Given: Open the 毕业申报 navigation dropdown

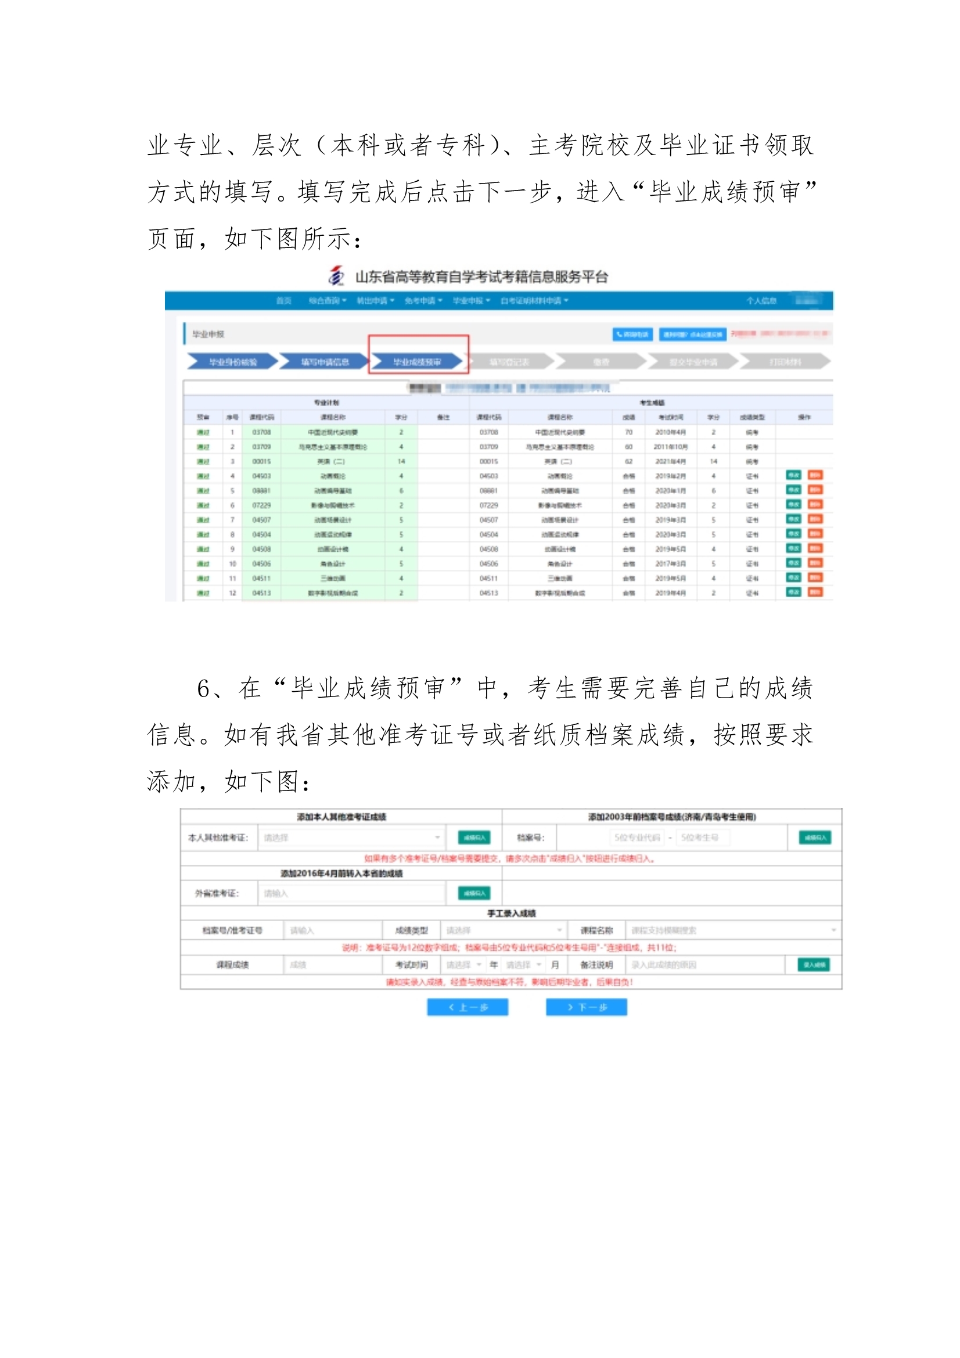Looking at the screenshot, I should pyautogui.click(x=471, y=300).
